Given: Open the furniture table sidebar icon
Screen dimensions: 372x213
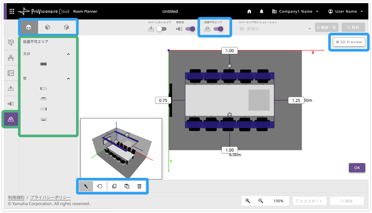Looking at the screenshot, I should tap(11, 58).
